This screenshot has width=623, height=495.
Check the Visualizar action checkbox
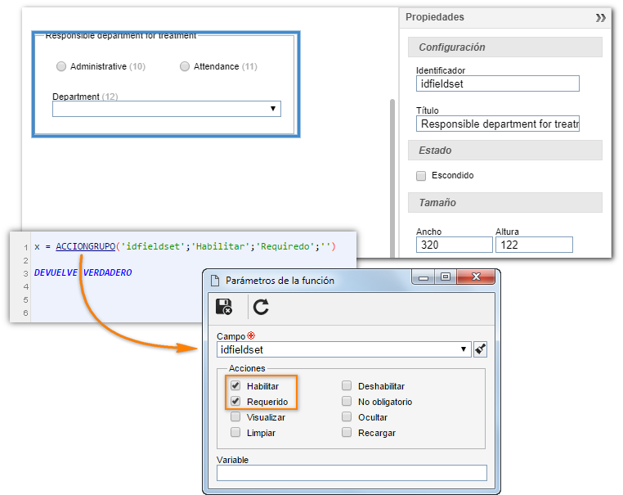pos(235,416)
